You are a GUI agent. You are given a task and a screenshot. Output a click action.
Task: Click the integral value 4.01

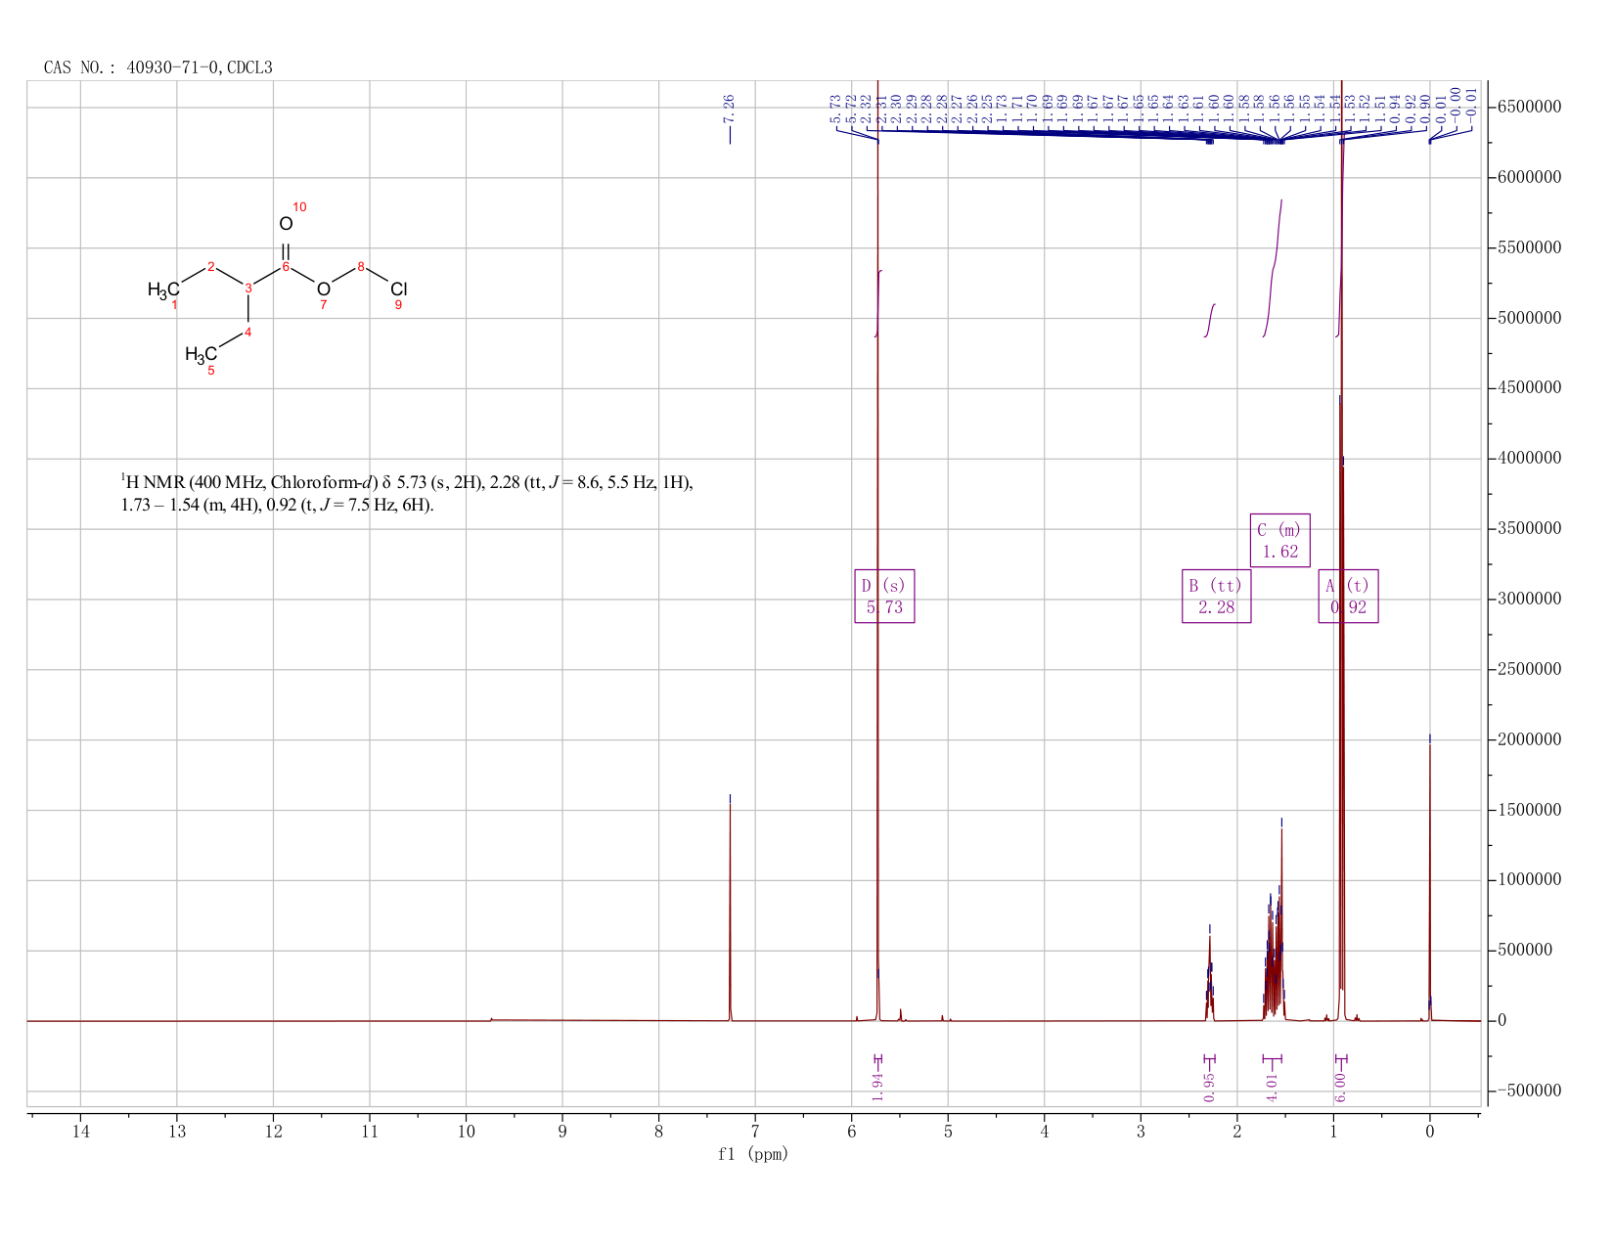tap(1272, 1087)
